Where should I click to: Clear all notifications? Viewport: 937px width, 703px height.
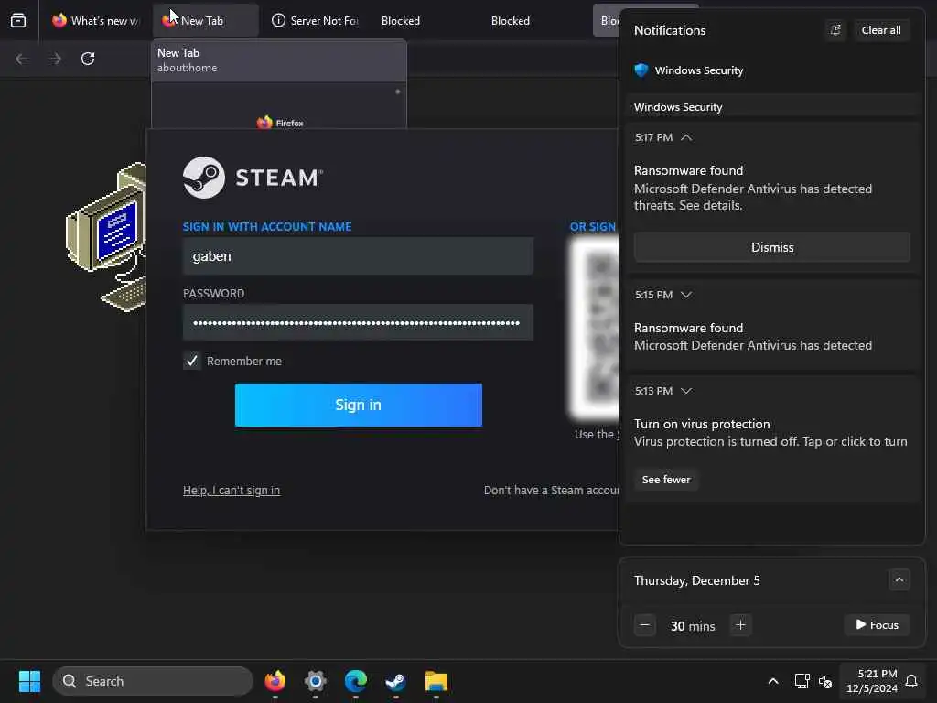click(x=881, y=30)
